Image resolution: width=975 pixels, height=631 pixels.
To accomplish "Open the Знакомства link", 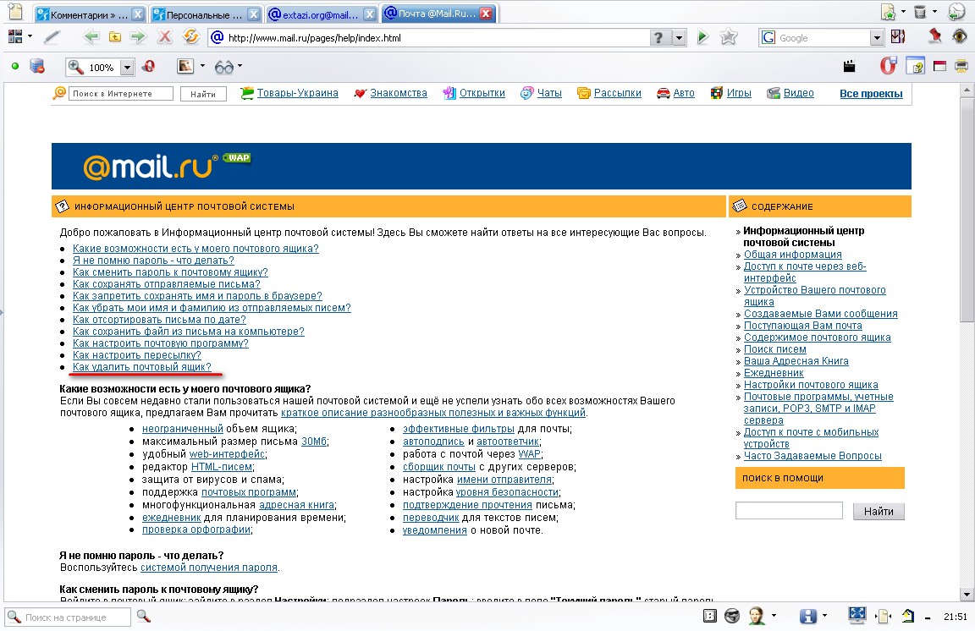I will point(399,93).
